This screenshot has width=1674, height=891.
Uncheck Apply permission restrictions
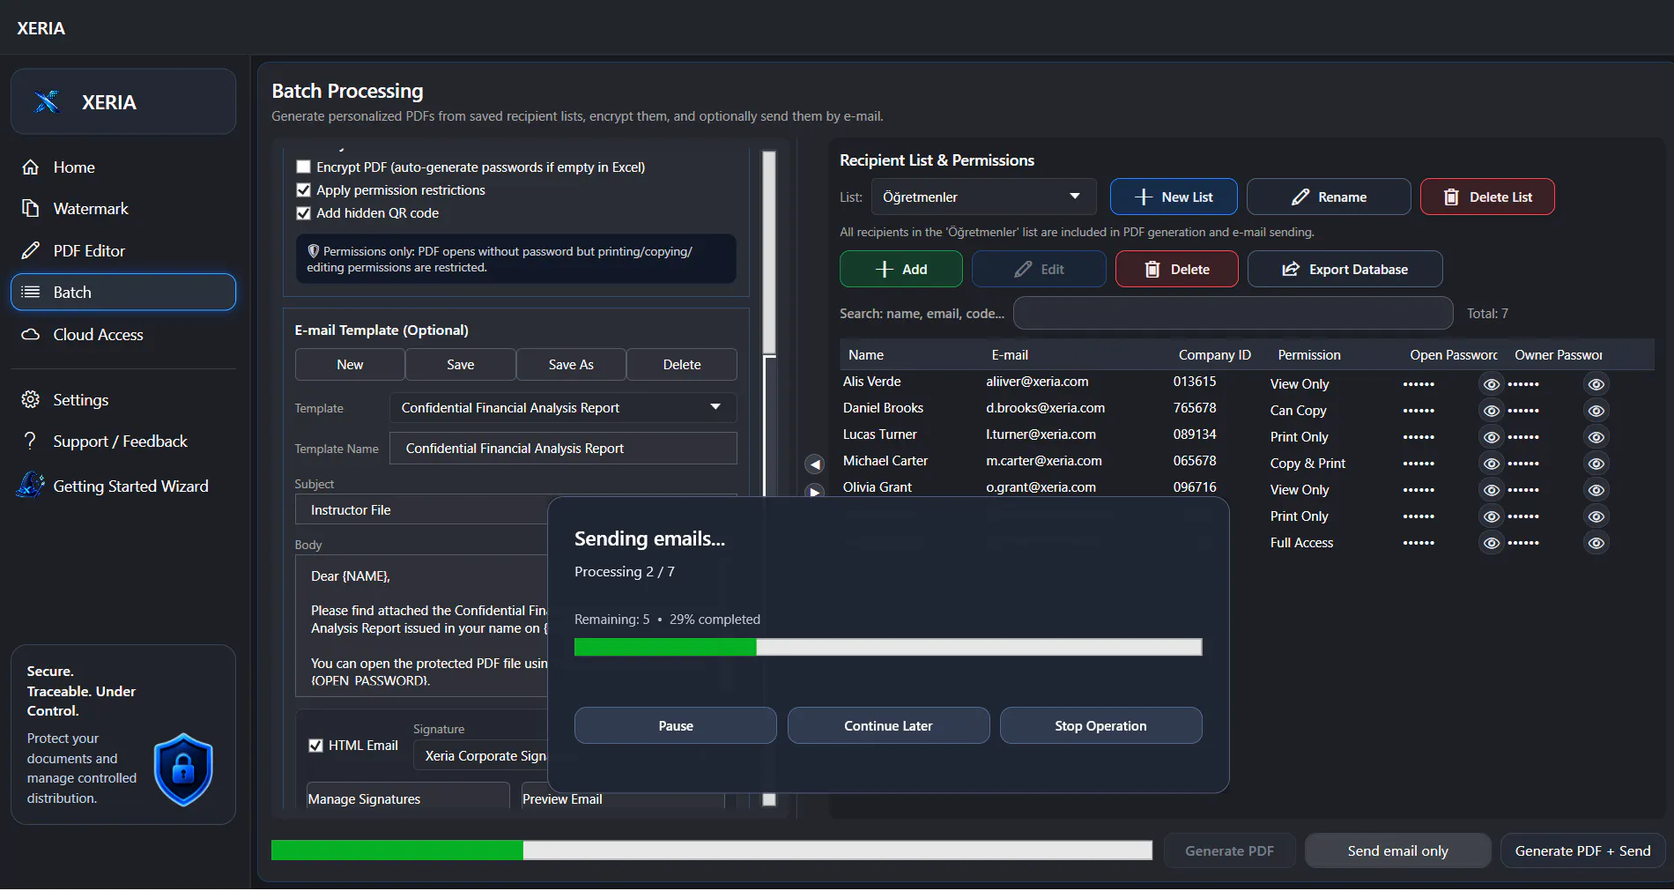click(x=304, y=189)
